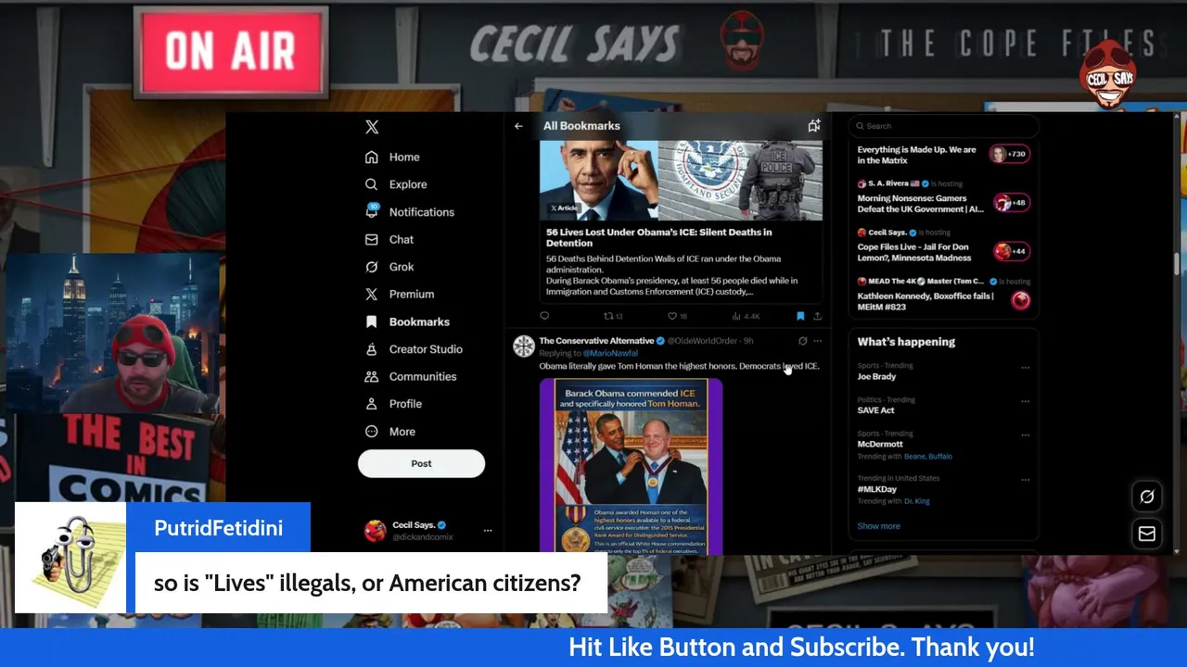Viewport: 1187px width, 667px height.
Task: Open the Cecil Says account avatar
Action: (x=375, y=530)
